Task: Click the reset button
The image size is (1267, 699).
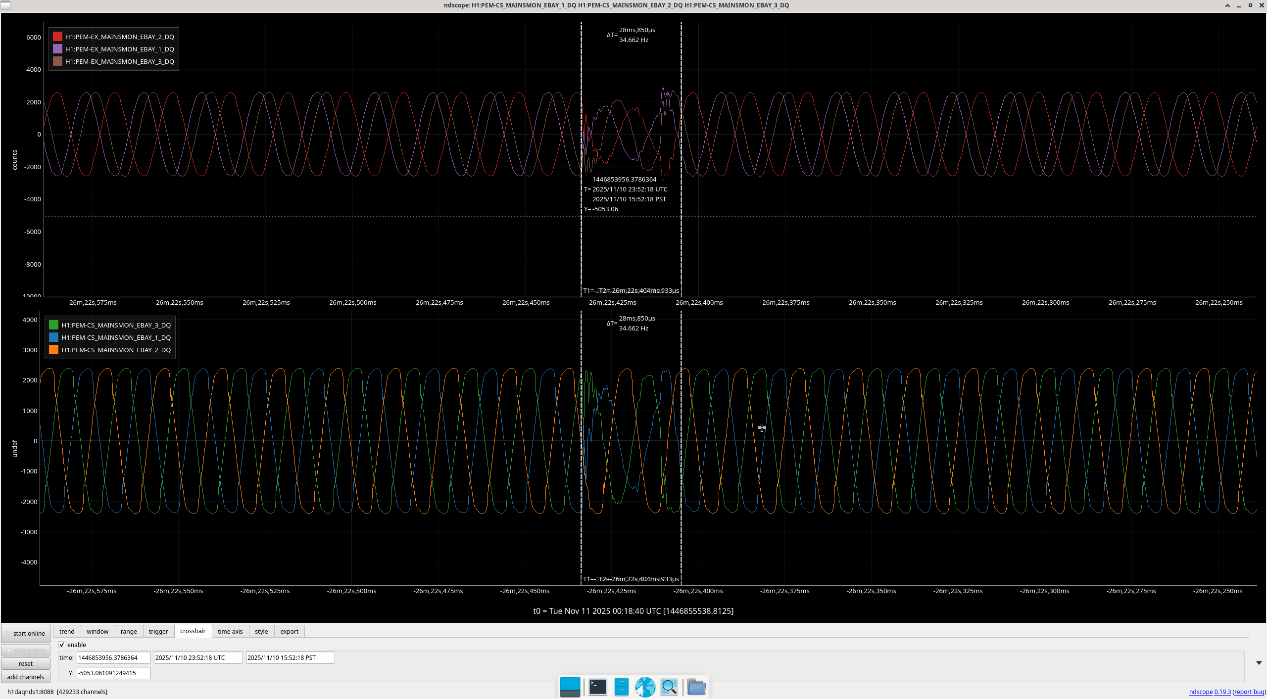Action: (26, 663)
